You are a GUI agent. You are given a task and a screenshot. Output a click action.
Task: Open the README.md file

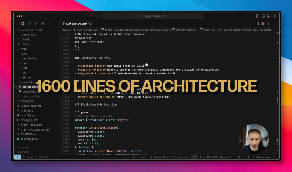click(x=29, y=134)
